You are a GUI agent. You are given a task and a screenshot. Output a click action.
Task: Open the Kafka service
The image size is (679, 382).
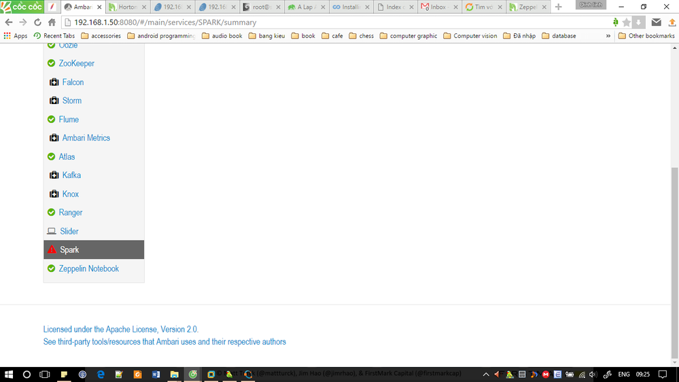[x=71, y=175]
